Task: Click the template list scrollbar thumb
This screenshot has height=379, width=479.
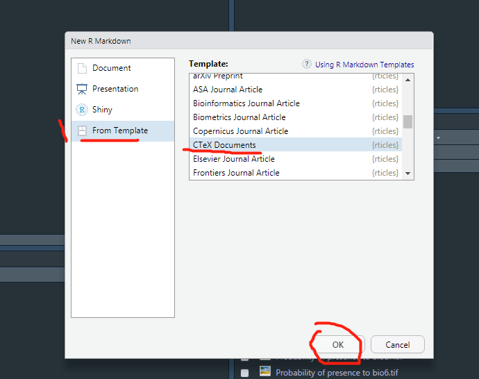Action: tap(407, 122)
